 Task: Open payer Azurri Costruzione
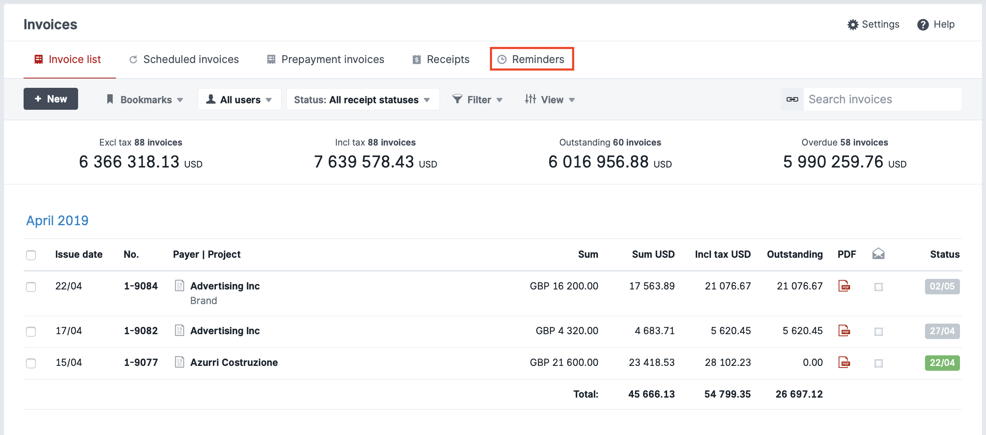click(234, 362)
